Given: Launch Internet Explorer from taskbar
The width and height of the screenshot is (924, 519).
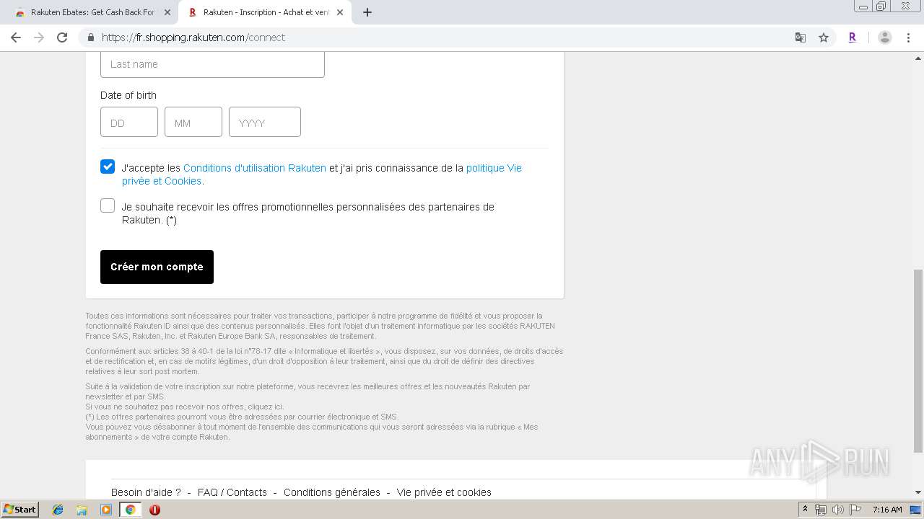Looking at the screenshot, I should click(x=58, y=510).
